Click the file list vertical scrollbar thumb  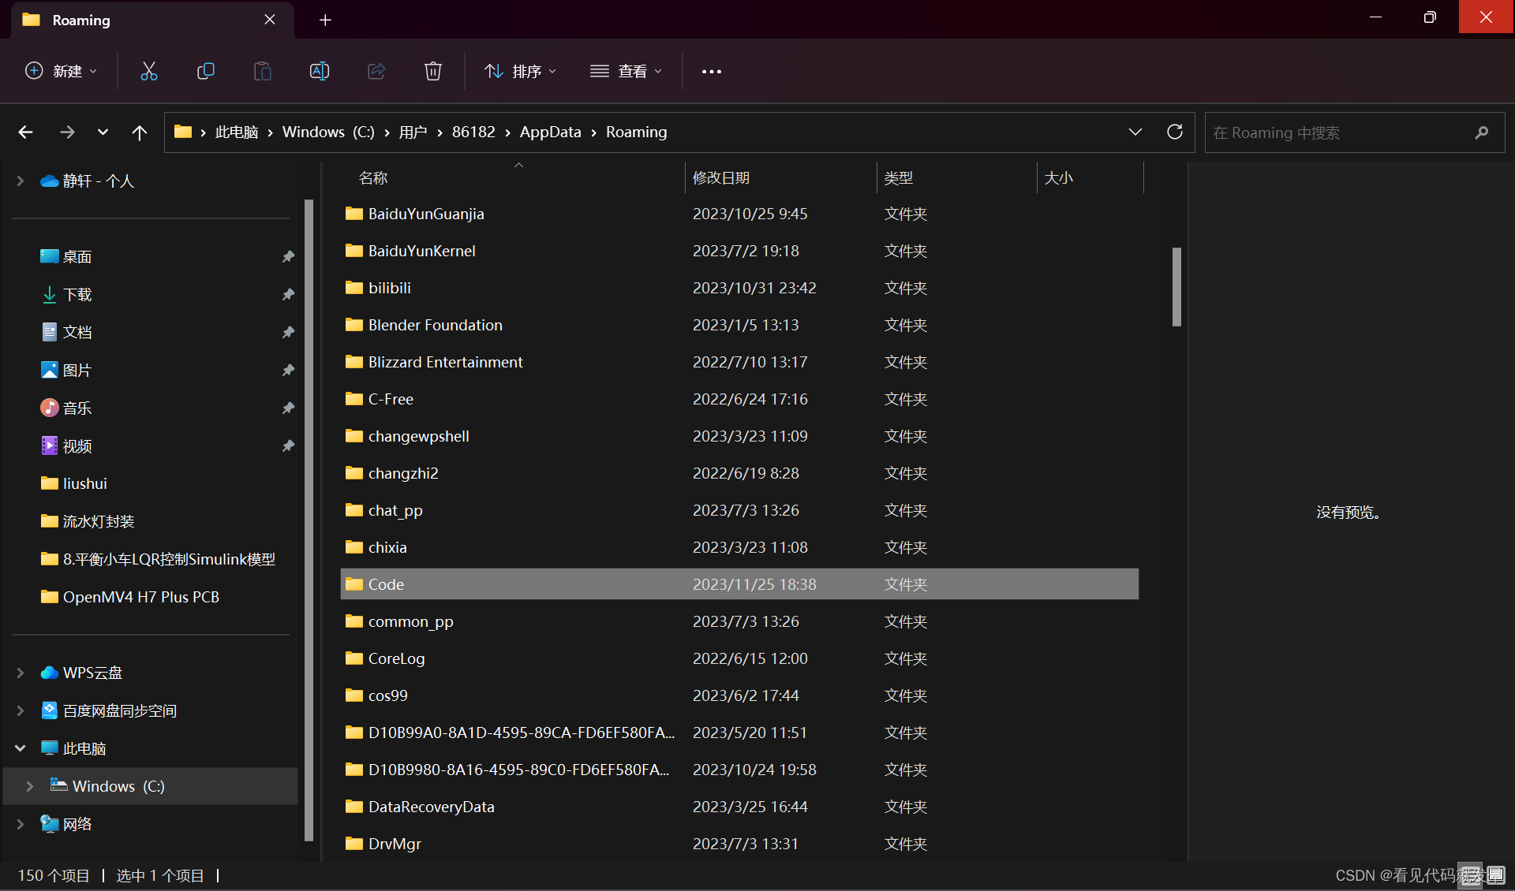point(1176,286)
